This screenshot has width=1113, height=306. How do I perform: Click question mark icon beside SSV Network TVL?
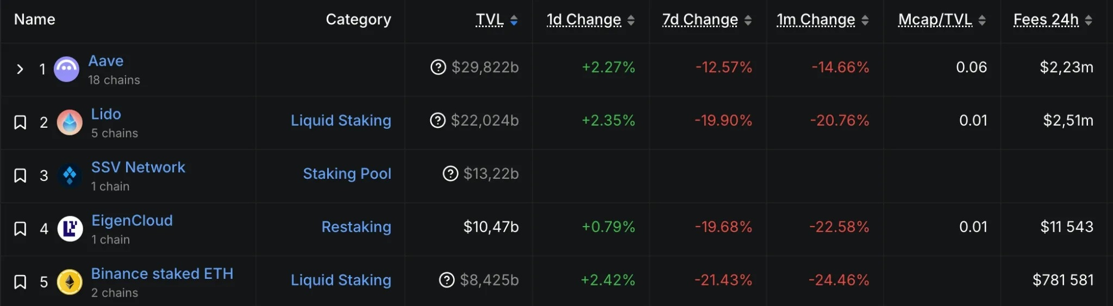[451, 173]
